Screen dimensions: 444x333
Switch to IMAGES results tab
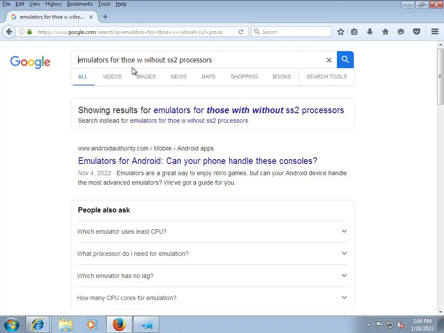[146, 77]
